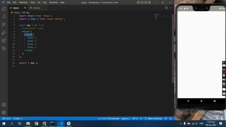The image size is (226, 127).
Task: Open the recorder toolbar settings gear
Action: tap(224, 94)
